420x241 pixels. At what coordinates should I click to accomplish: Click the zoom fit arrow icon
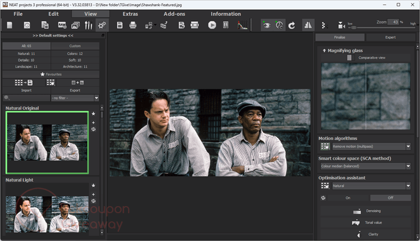341,25
